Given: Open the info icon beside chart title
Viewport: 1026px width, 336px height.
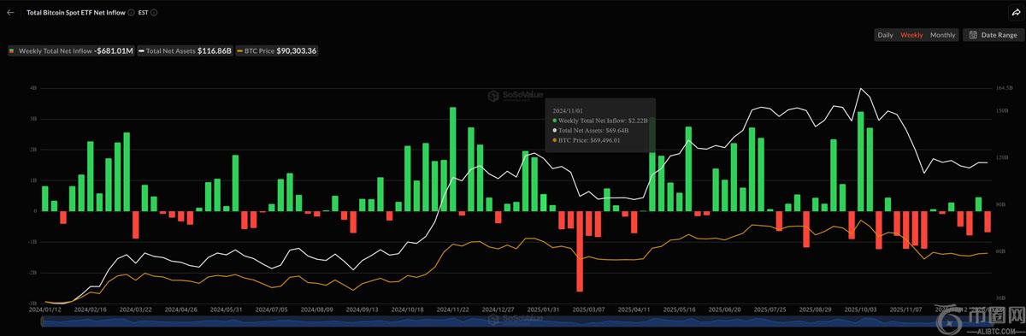Looking at the screenshot, I should (x=131, y=13).
